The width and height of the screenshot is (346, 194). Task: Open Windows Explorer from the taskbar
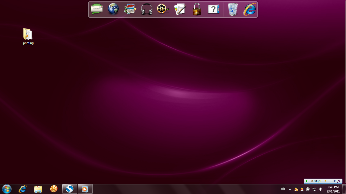click(38, 189)
